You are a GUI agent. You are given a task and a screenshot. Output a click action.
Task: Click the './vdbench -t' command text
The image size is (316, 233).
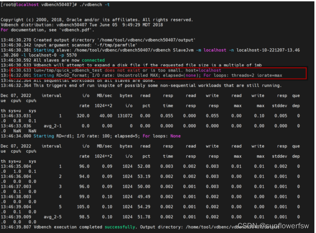pyautogui.click(x=95, y=5)
